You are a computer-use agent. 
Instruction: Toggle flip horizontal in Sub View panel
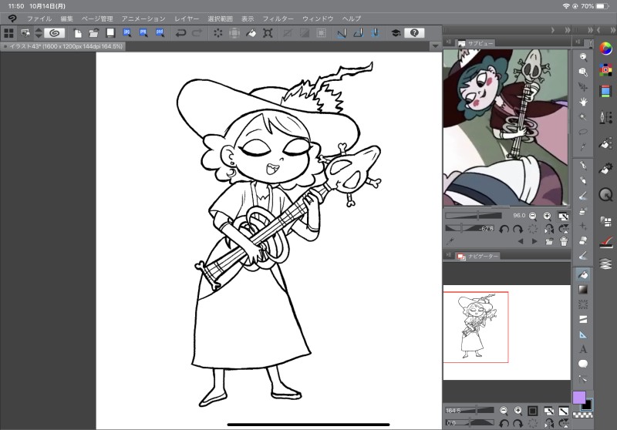pos(548,229)
